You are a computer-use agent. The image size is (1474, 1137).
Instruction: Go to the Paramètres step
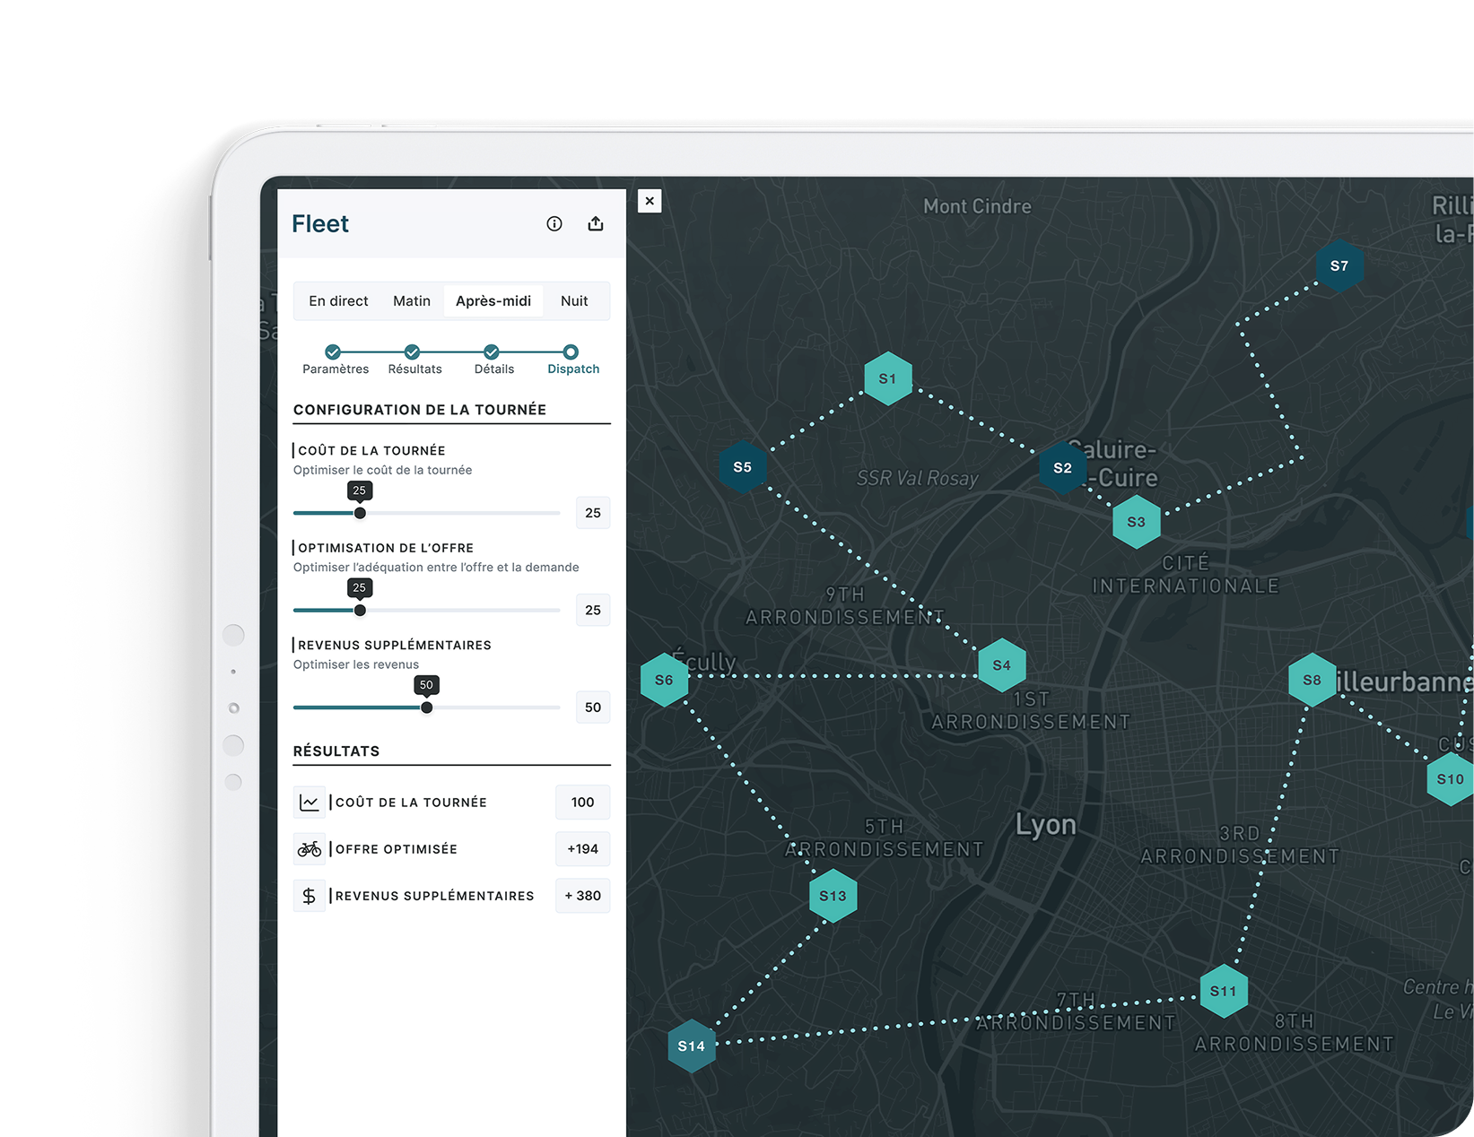pos(333,352)
